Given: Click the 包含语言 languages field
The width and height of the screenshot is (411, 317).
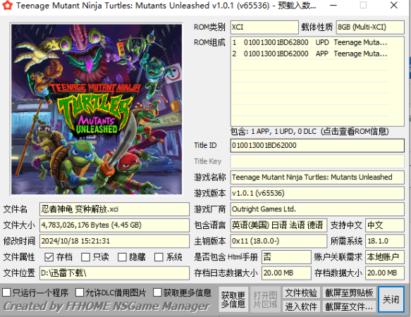Looking at the screenshot, I should click(x=278, y=225).
